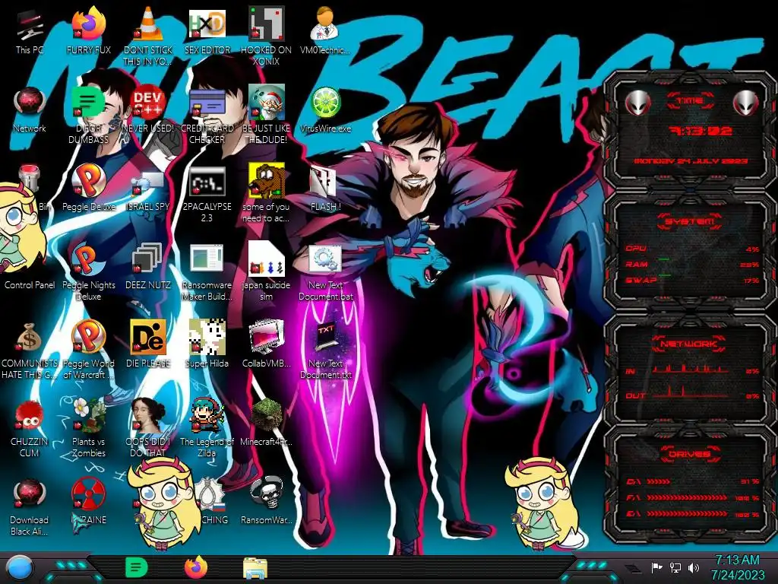This screenshot has height=584, width=778.
Task: Open the ISRAEL SPY desktop shortcut
Action: 147,184
